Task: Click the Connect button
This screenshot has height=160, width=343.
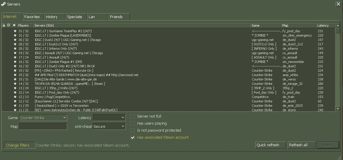Action: click(328, 145)
